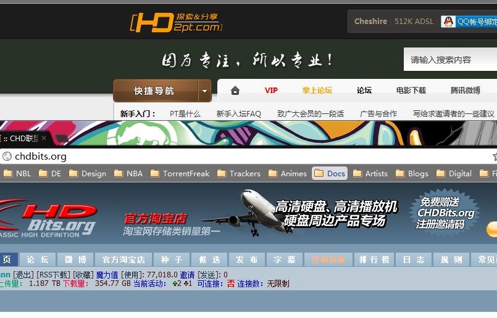Click the 收藏 link

tap(83, 275)
